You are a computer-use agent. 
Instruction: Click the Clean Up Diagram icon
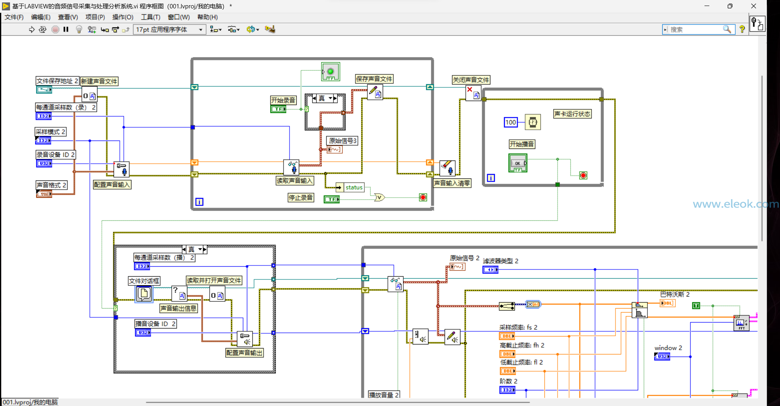click(270, 30)
